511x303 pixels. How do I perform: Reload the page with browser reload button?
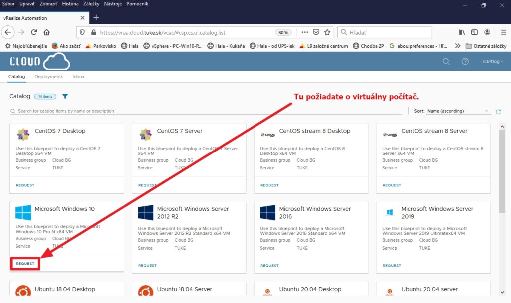[34, 32]
